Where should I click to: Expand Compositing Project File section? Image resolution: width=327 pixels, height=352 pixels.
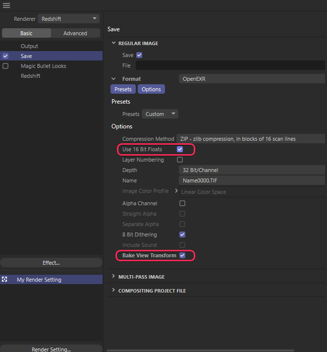(114, 291)
